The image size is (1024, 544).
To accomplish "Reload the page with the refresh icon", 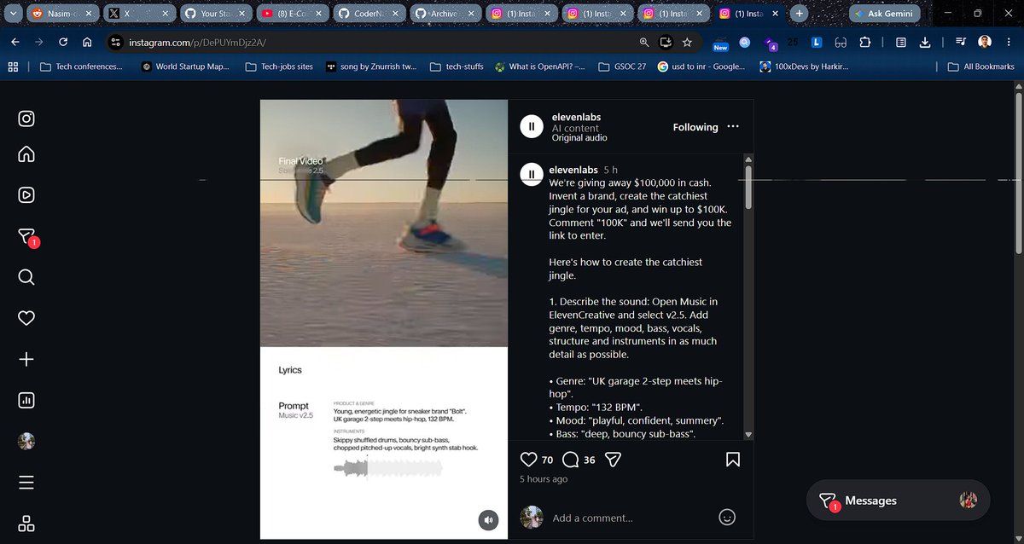I will pyautogui.click(x=63, y=42).
